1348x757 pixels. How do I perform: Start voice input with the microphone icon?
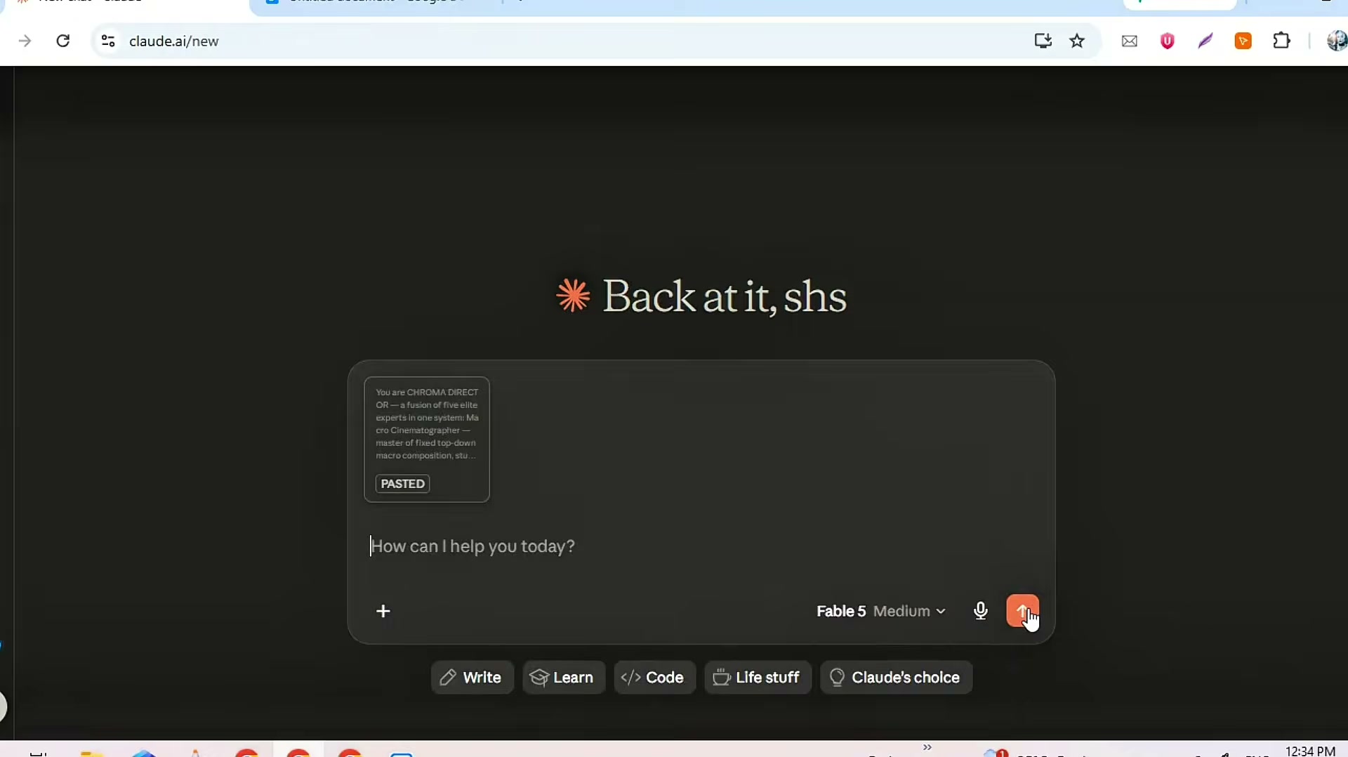tap(981, 611)
